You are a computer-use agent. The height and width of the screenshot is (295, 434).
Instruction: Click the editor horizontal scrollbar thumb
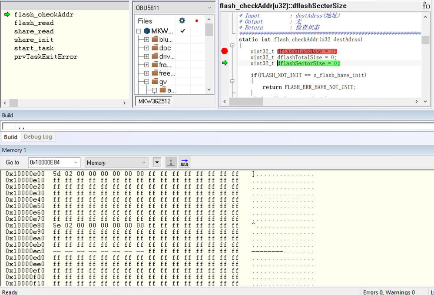[x=246, y=102]
